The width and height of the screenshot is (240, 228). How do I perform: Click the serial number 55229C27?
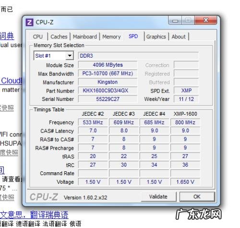point(108,99)
